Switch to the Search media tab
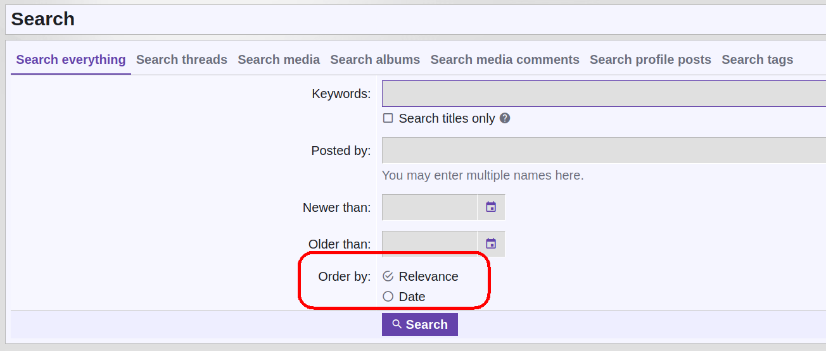Image resolution: width=826 pixels, height=351 pixels. pos(279,59)
